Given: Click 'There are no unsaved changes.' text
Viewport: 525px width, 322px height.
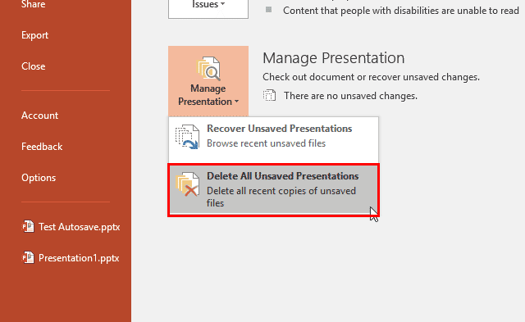Looking at the screenshot, I should point(350,96).
